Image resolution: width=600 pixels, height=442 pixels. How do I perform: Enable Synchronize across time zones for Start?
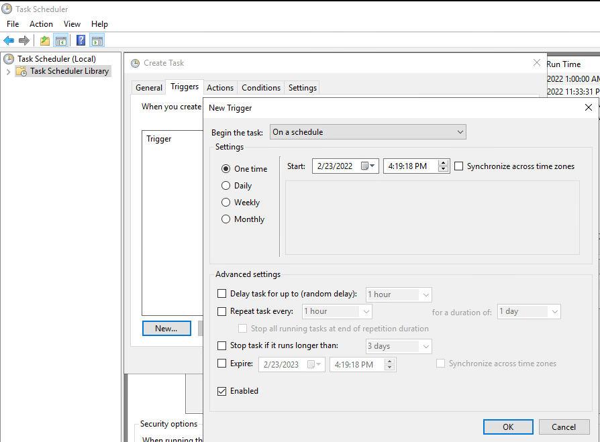(458, 166)
